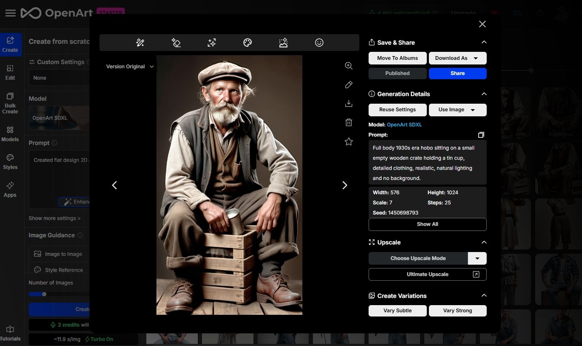Click the Reuse Settings button

coord(397,110)
